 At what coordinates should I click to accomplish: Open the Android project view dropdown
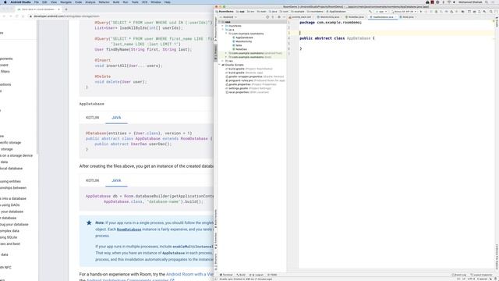(x=228, y=17)
